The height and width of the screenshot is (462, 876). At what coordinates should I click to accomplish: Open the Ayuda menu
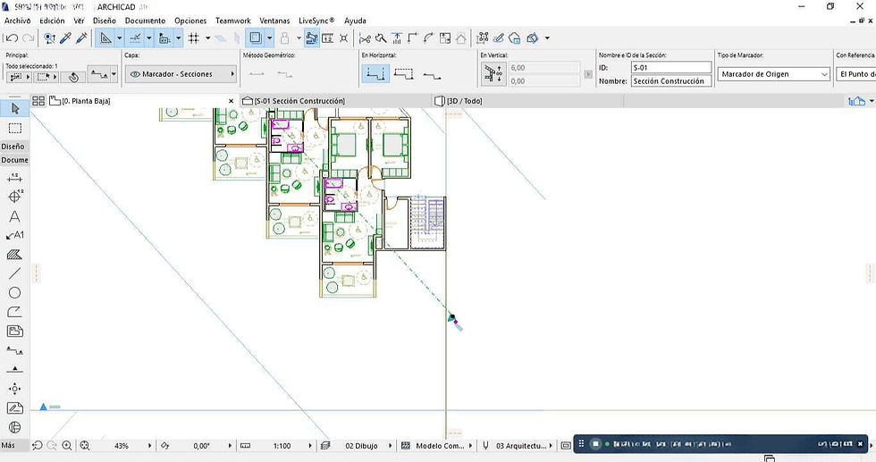pos(355,21)
